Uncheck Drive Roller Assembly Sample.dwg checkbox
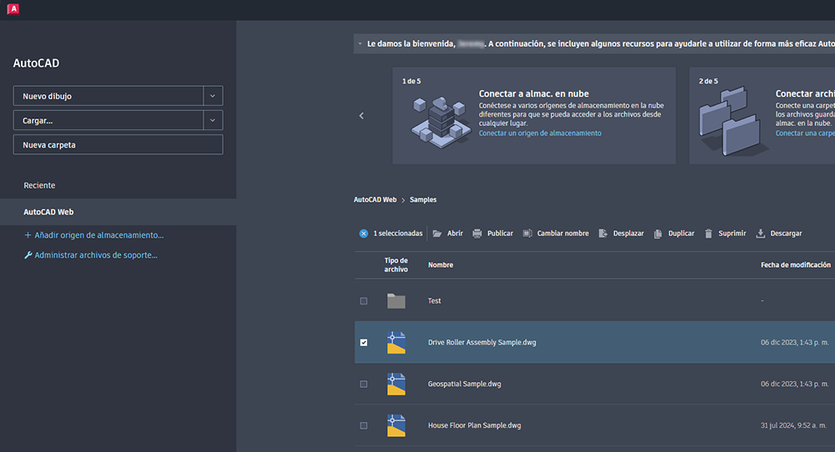Screen dimensions: 835x452 pyautogui.click(x=364, y=342)
